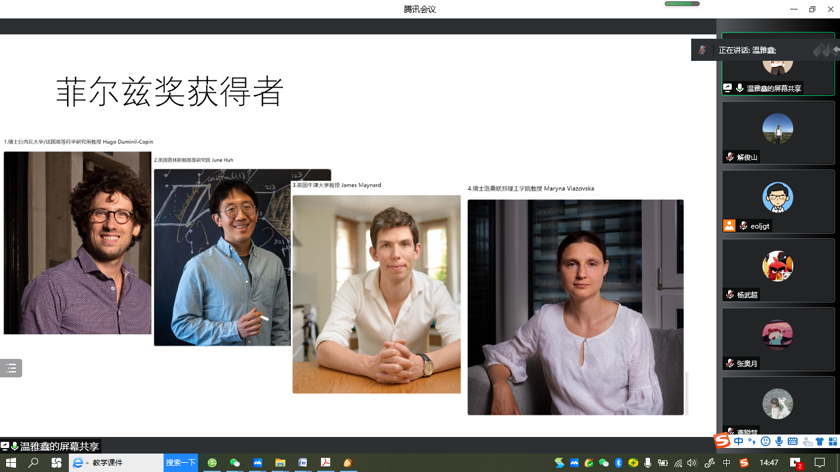Click 张奥月's muted microphone icon

coord(729,363)
